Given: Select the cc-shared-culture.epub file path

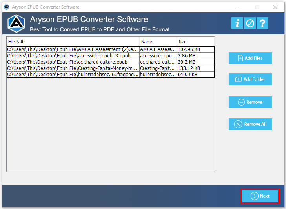Looking at the screenshot, I should tap(73, 62).
